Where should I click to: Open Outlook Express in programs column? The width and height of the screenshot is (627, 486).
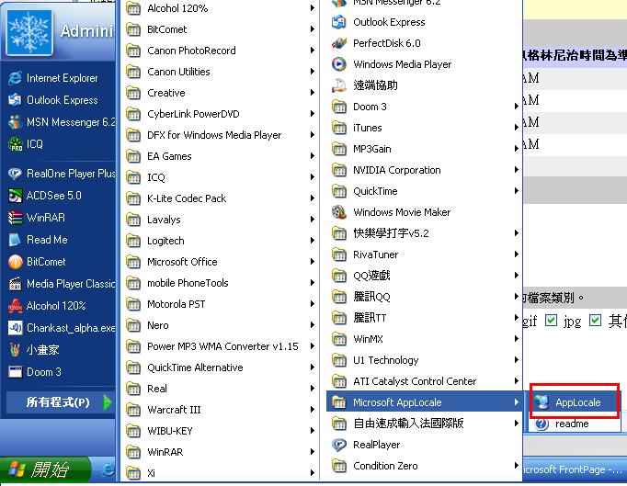pyautogui.click(x=424, y=22)
